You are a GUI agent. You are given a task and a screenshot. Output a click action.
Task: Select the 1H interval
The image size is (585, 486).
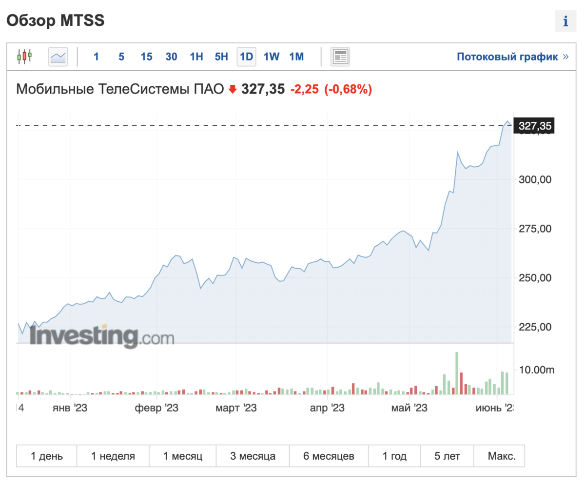[196, 57]
